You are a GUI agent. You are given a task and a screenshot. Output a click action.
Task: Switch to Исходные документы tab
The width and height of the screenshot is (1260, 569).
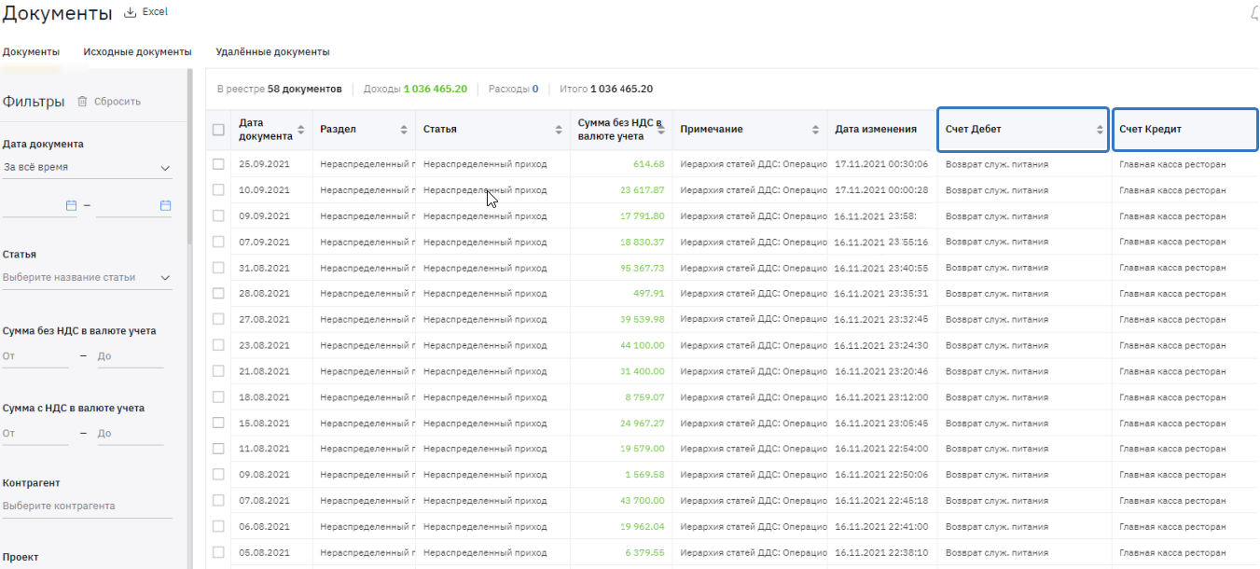(x=137, y=52)
